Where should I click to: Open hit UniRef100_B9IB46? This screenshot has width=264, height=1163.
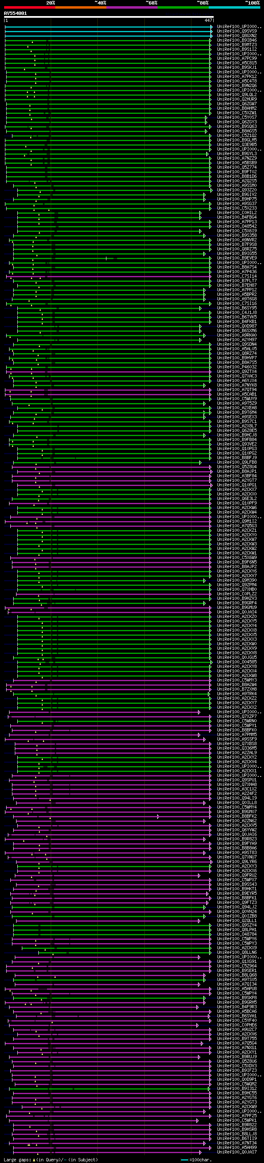coord(237,40)
